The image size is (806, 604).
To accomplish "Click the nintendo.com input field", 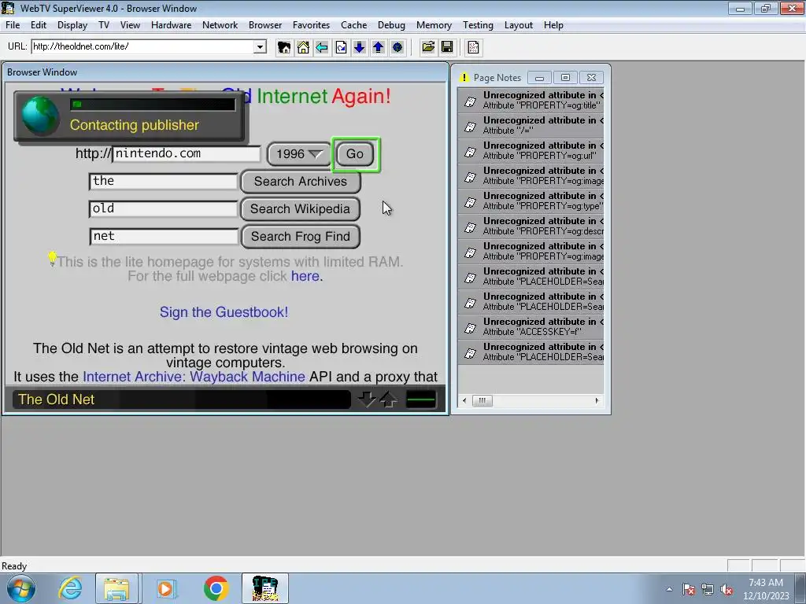I will click(186, 154).
